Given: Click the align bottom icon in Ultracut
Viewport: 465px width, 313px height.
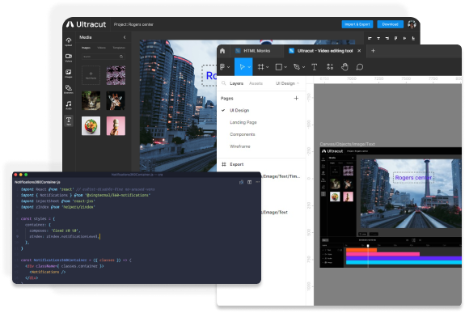Looking at the screenshot, I should [x=413, y=38].
